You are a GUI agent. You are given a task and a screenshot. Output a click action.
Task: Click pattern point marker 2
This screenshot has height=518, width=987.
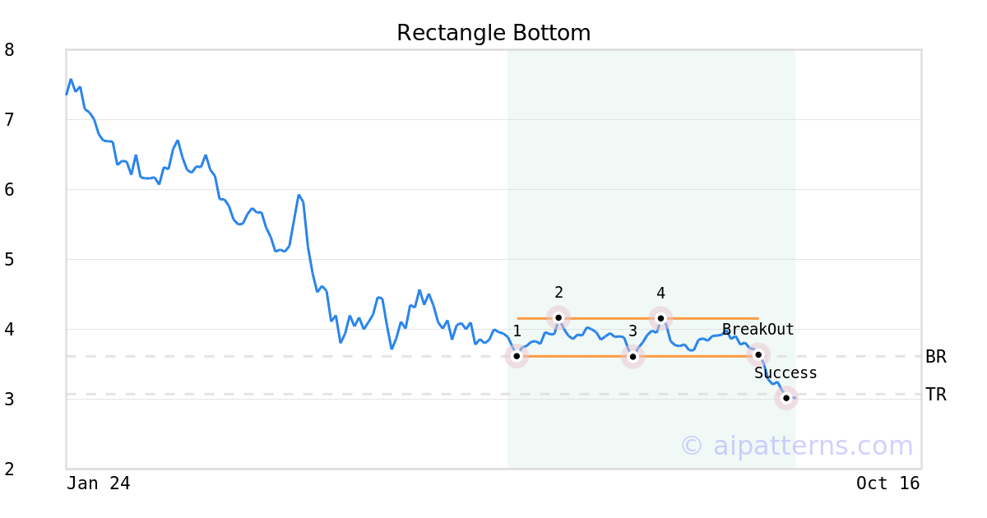point(558,317)
